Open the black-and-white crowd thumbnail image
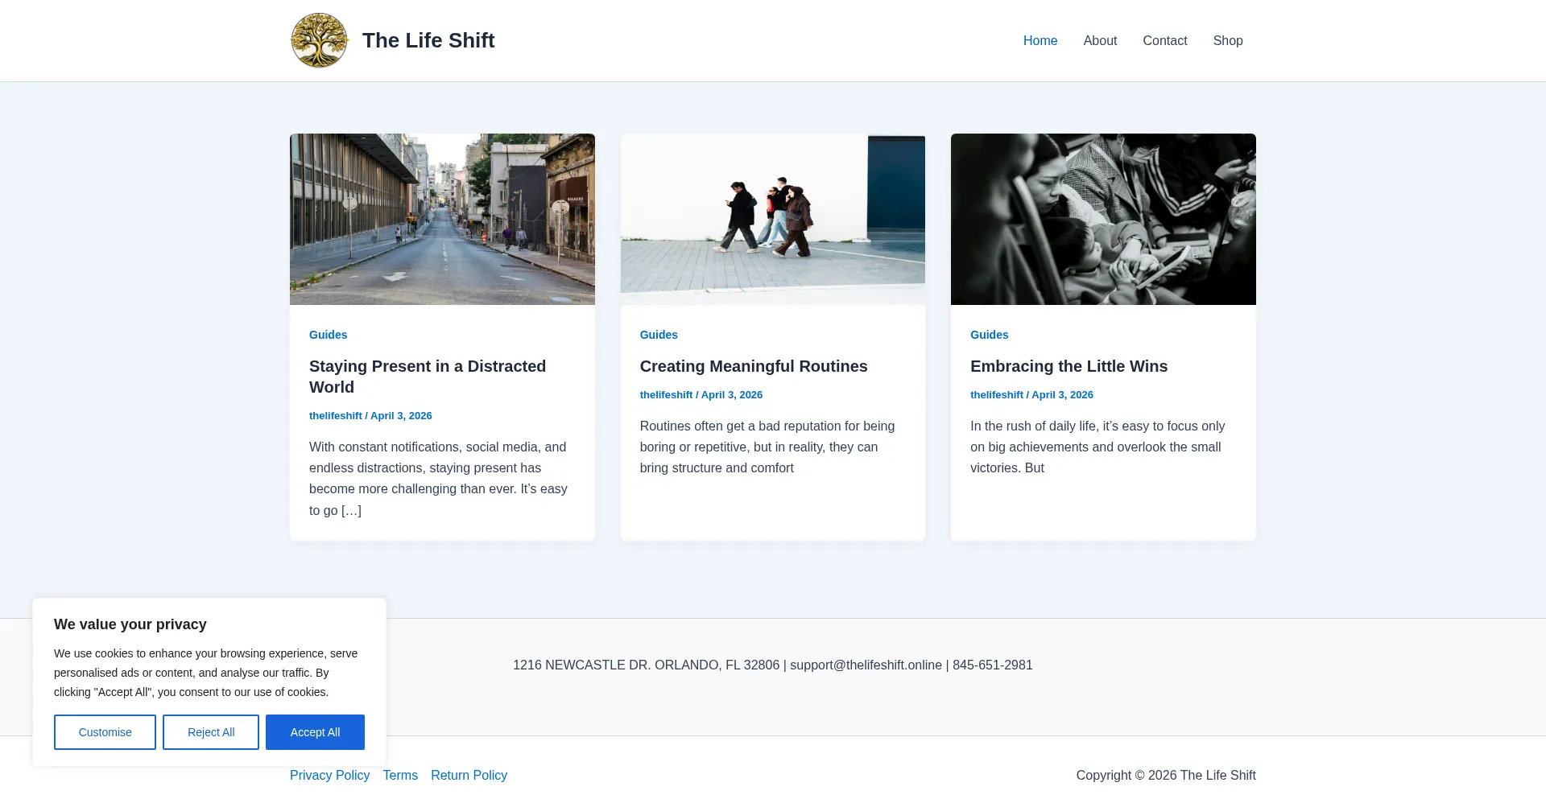This screenshot has width=1546, height=799. pyautogui.click(x=1103, y=219)
